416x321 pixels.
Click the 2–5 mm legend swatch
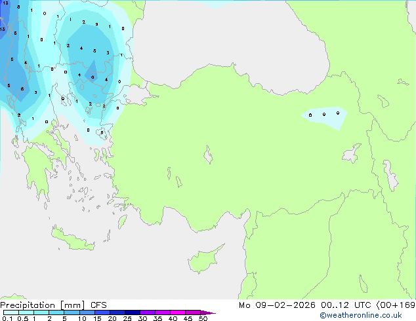click(x=56, y=312)
